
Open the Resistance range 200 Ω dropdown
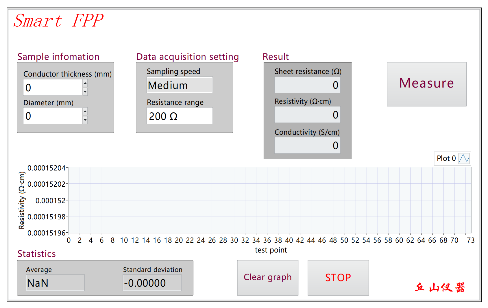coord(180,116)
